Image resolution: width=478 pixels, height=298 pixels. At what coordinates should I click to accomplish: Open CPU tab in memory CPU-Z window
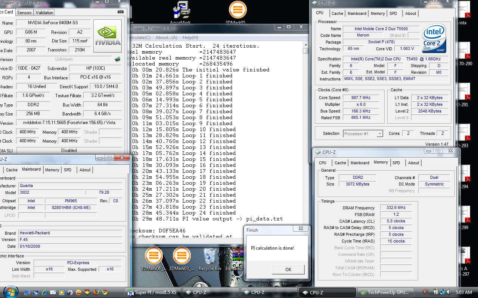(323, 163)
